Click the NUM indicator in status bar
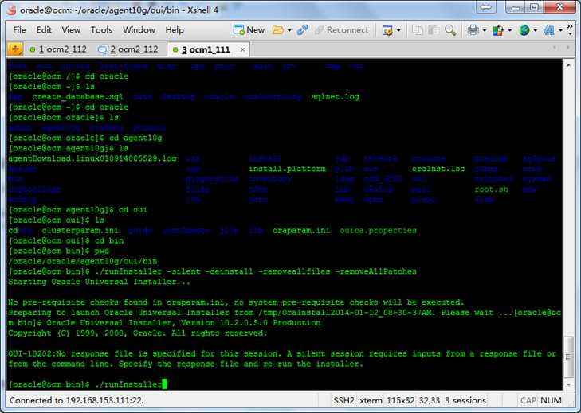581x413 pixels. 551,400
